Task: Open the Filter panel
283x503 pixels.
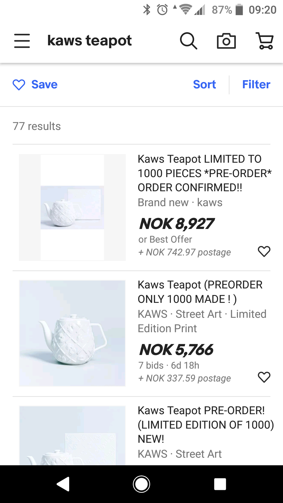Action: tap(256, 85)
